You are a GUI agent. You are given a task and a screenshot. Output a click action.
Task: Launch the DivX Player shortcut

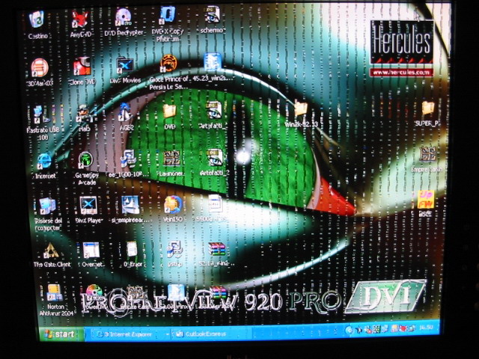88,206
